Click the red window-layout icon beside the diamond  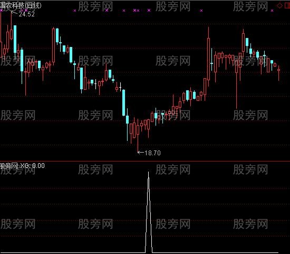coord(287,6)
